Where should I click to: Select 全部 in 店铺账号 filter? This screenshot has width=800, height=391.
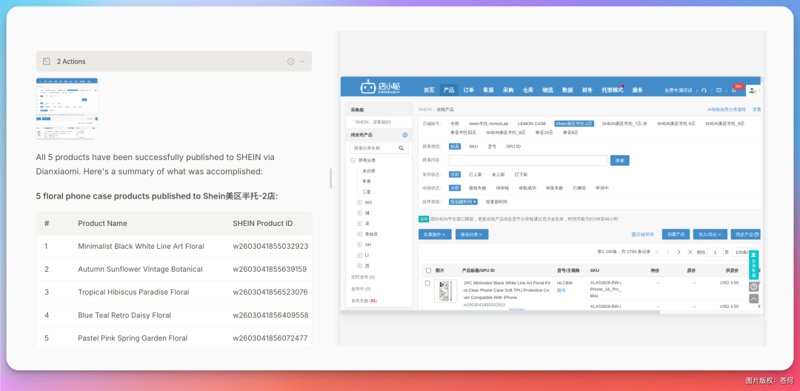454,124
